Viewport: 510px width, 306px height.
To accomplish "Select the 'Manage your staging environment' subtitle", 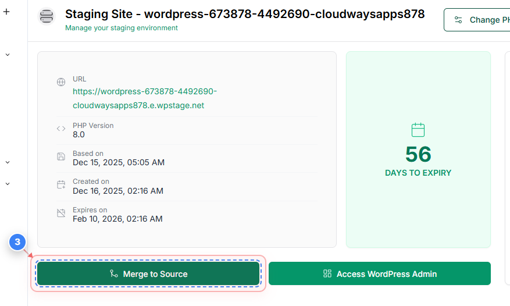I will click(122, 28).
